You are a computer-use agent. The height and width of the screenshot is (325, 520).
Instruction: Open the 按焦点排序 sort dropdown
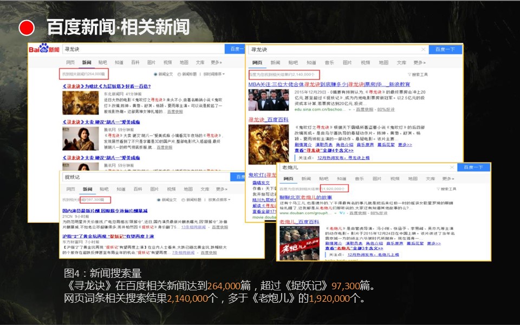pyautogui.click(x=219, y=200)
